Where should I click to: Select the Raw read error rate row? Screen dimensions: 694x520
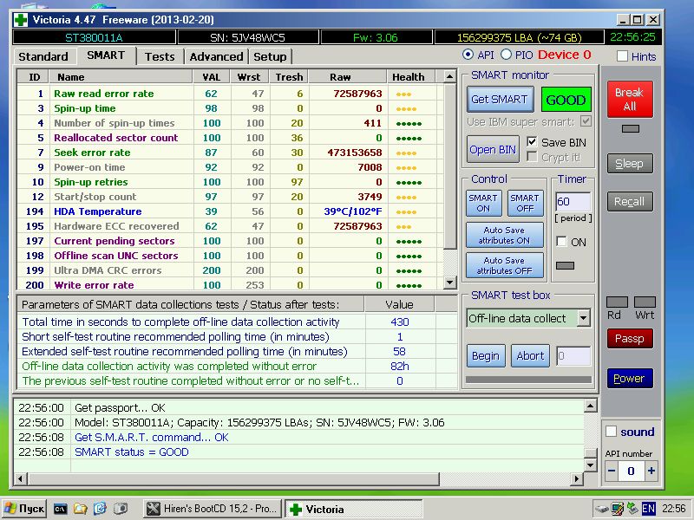pyautogui.click(x=230, y=94)
